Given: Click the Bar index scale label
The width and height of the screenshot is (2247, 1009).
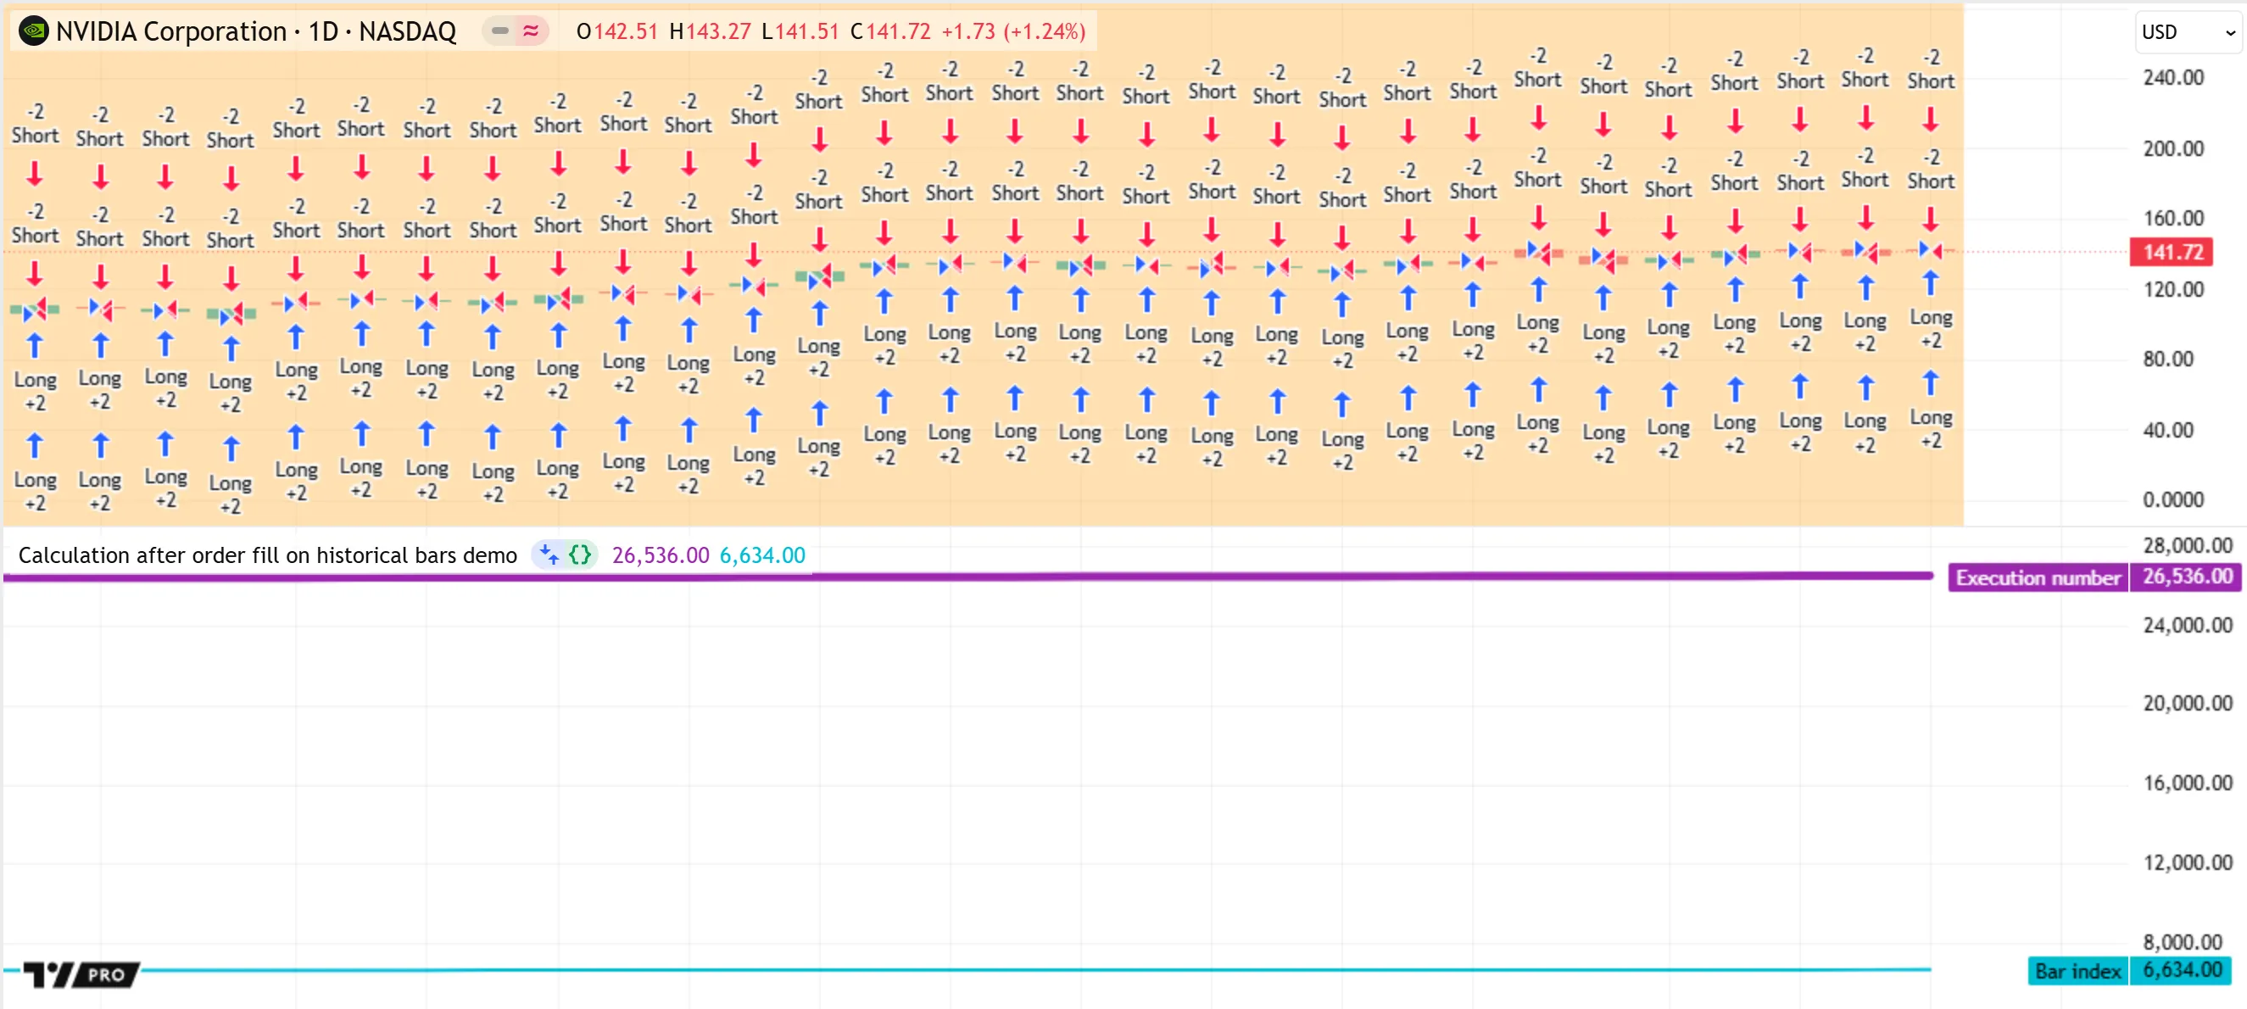Looking at the screenshot, I should pos(2077,971).
